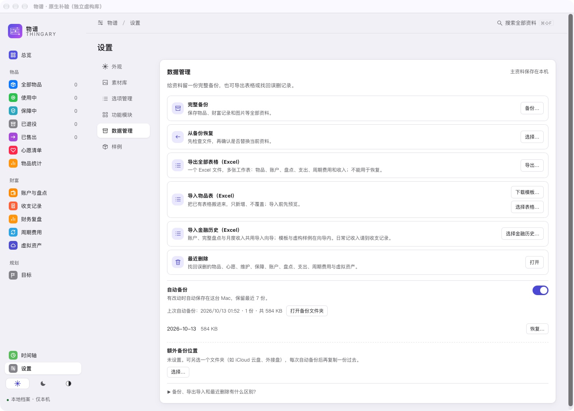Image resolution: width=574 pixels, height=411 pixels.
Task: Open the 选项管理 settings tab
Action: [x=124, y=98]
